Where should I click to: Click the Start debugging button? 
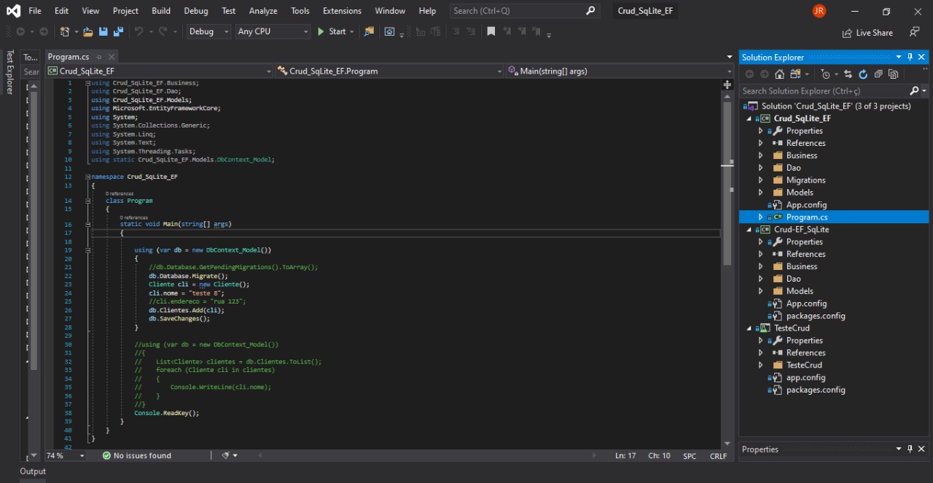[x=335, y=31]
